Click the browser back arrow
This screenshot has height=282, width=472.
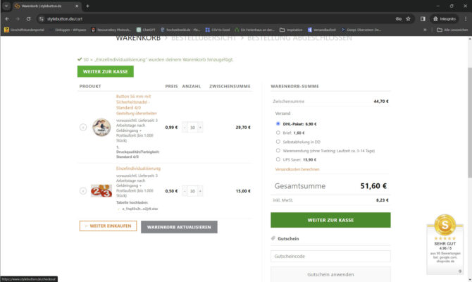(x=6, y=19)
